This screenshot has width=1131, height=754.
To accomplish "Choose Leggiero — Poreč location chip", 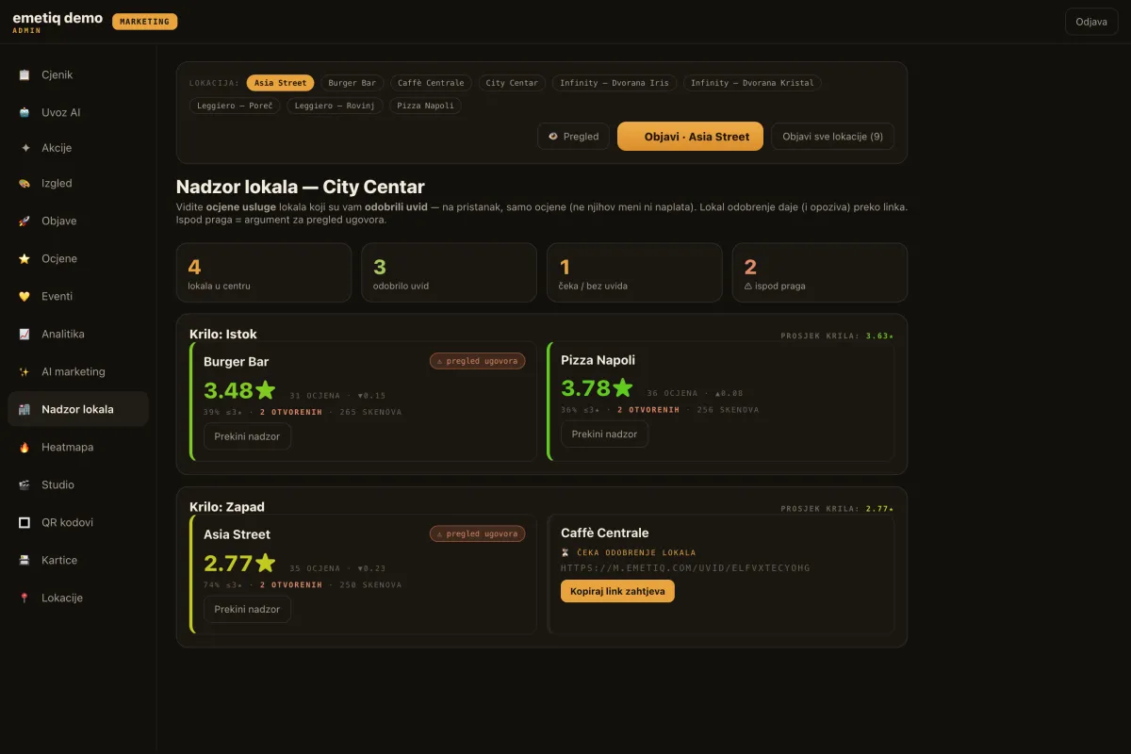I will pyautogui.click(x=235, y=106).
